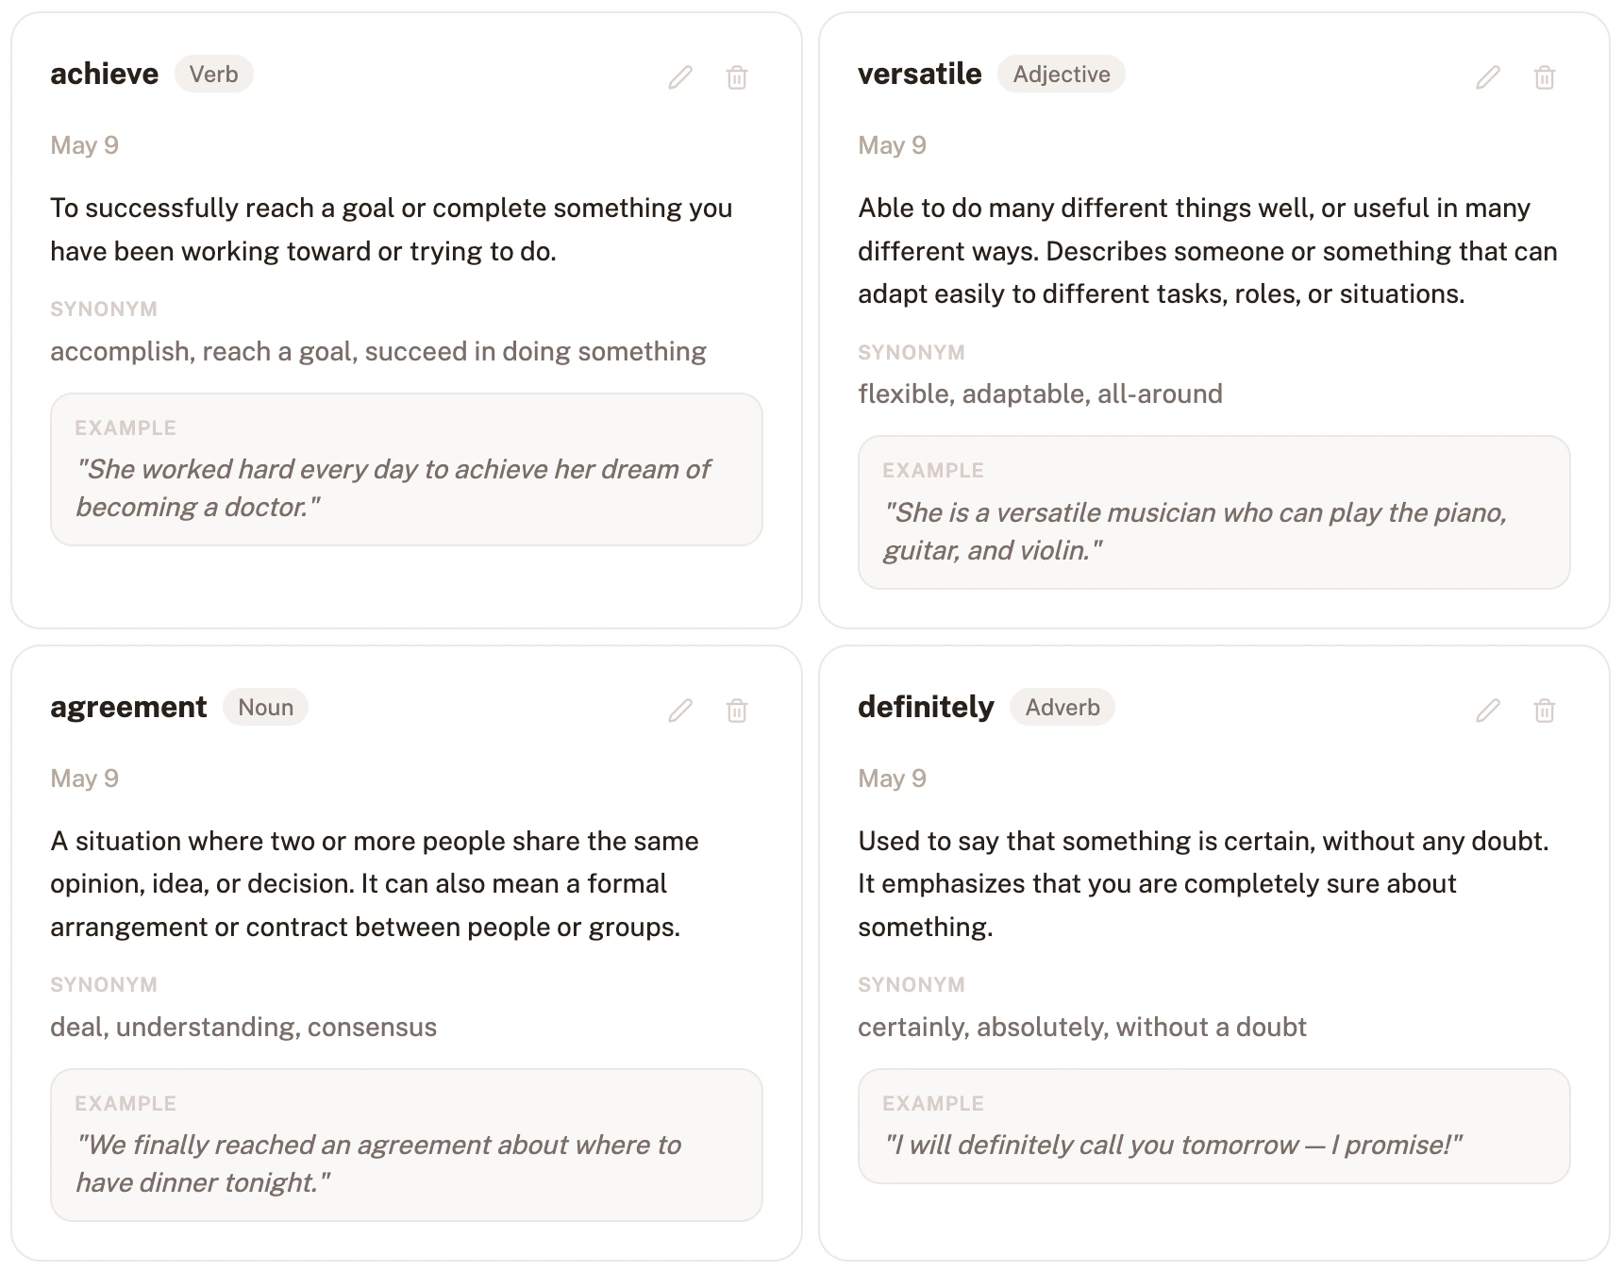This screenshot has height=1272, width=1623.
Task: Click the definitely call example box
Action: coord(1214,1127)
